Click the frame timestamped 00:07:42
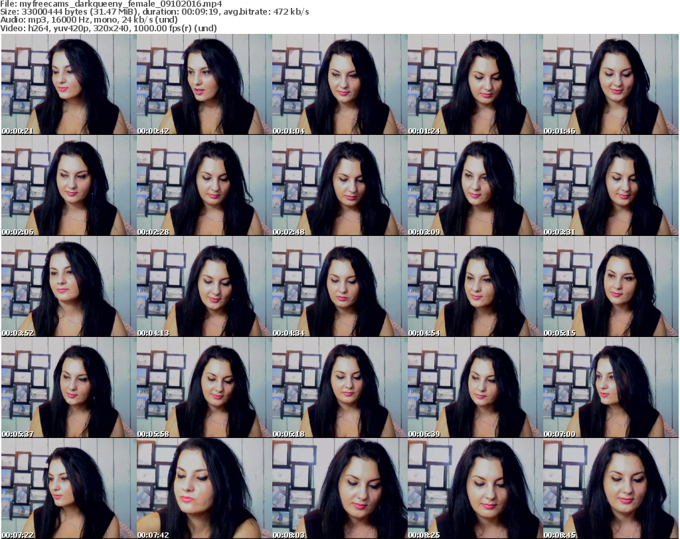This screenshot has width=680, height=539. [205, 488]
